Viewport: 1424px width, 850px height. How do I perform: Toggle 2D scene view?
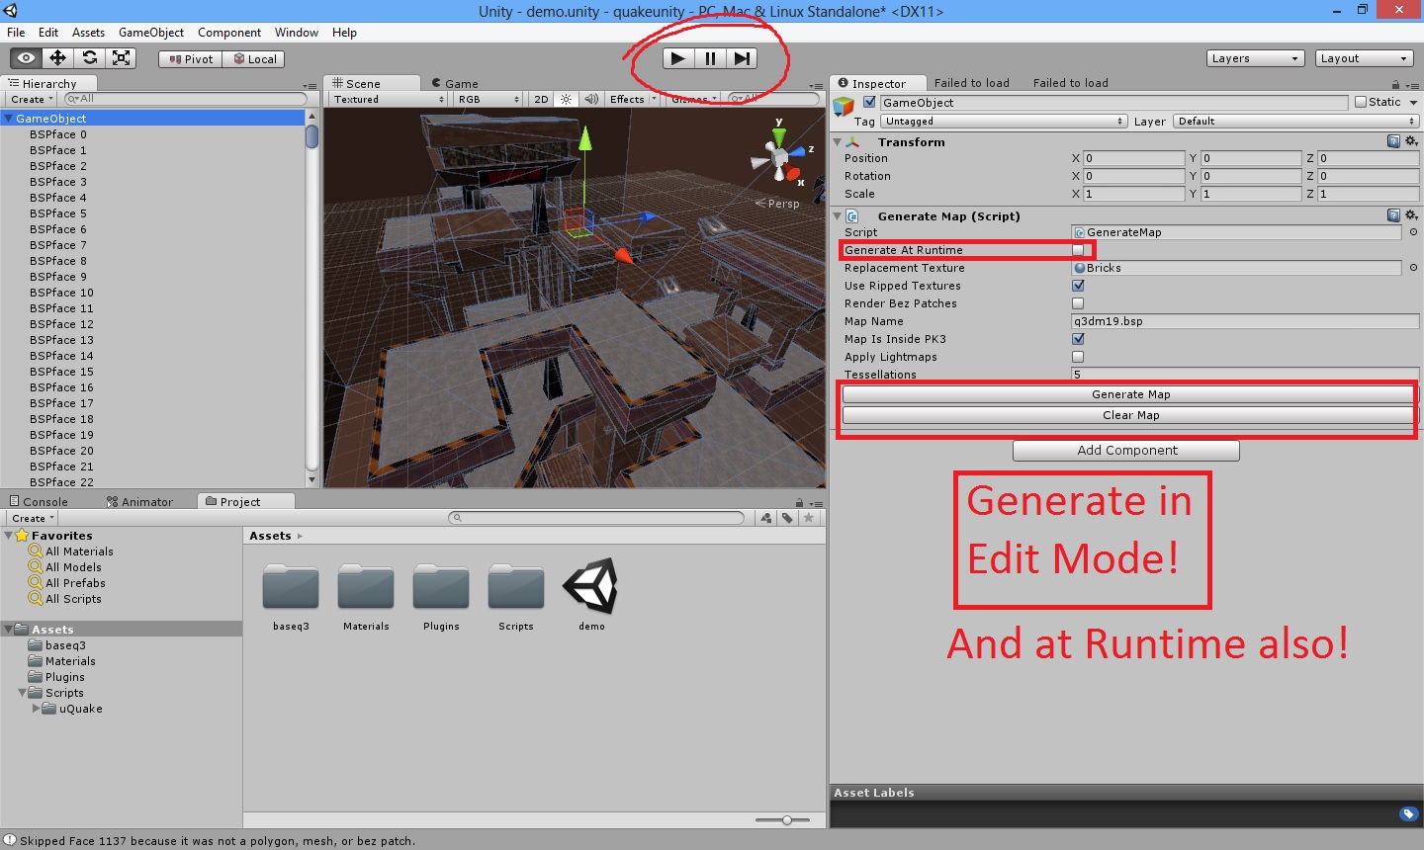pyautogui.click(x=541, y=99)
